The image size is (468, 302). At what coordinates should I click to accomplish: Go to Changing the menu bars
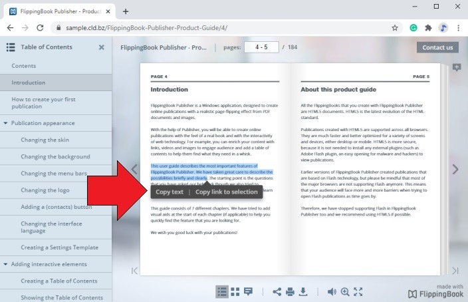pyautogui.click(x=56, y=173)
